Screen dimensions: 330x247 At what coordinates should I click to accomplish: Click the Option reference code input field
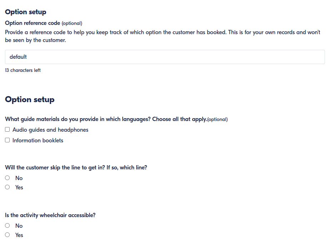coord(165,57)
